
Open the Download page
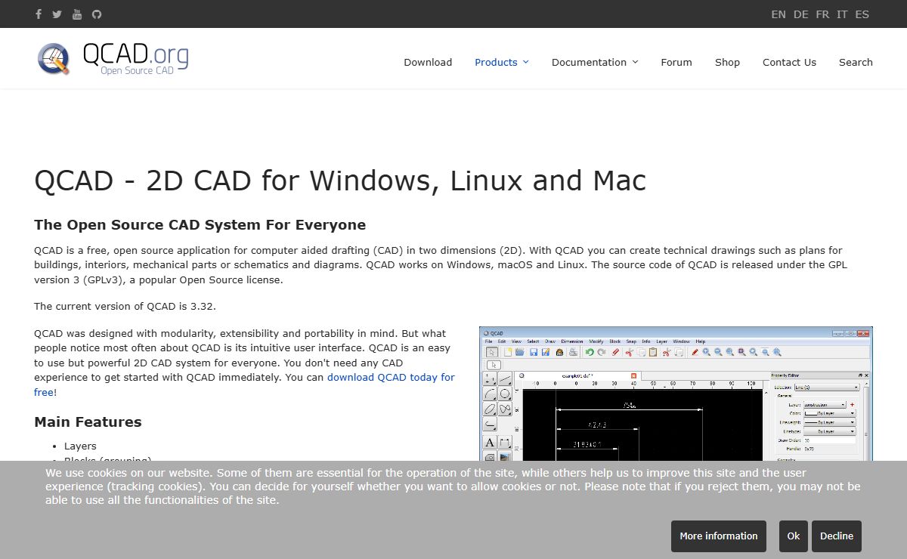428,63
